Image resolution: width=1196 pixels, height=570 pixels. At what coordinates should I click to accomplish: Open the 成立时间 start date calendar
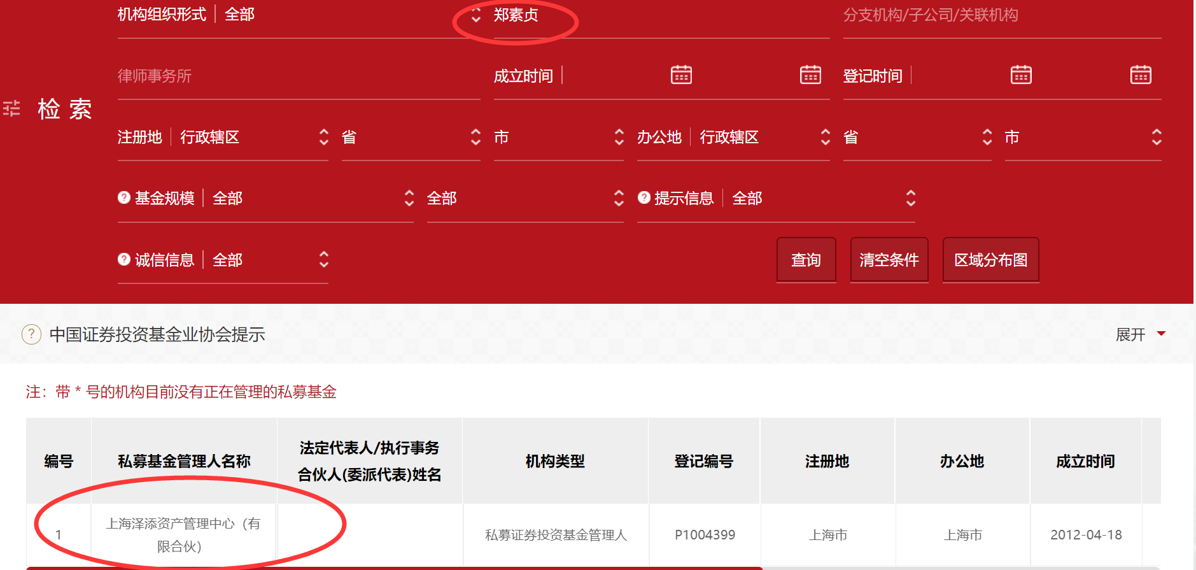tap(681, 75)
